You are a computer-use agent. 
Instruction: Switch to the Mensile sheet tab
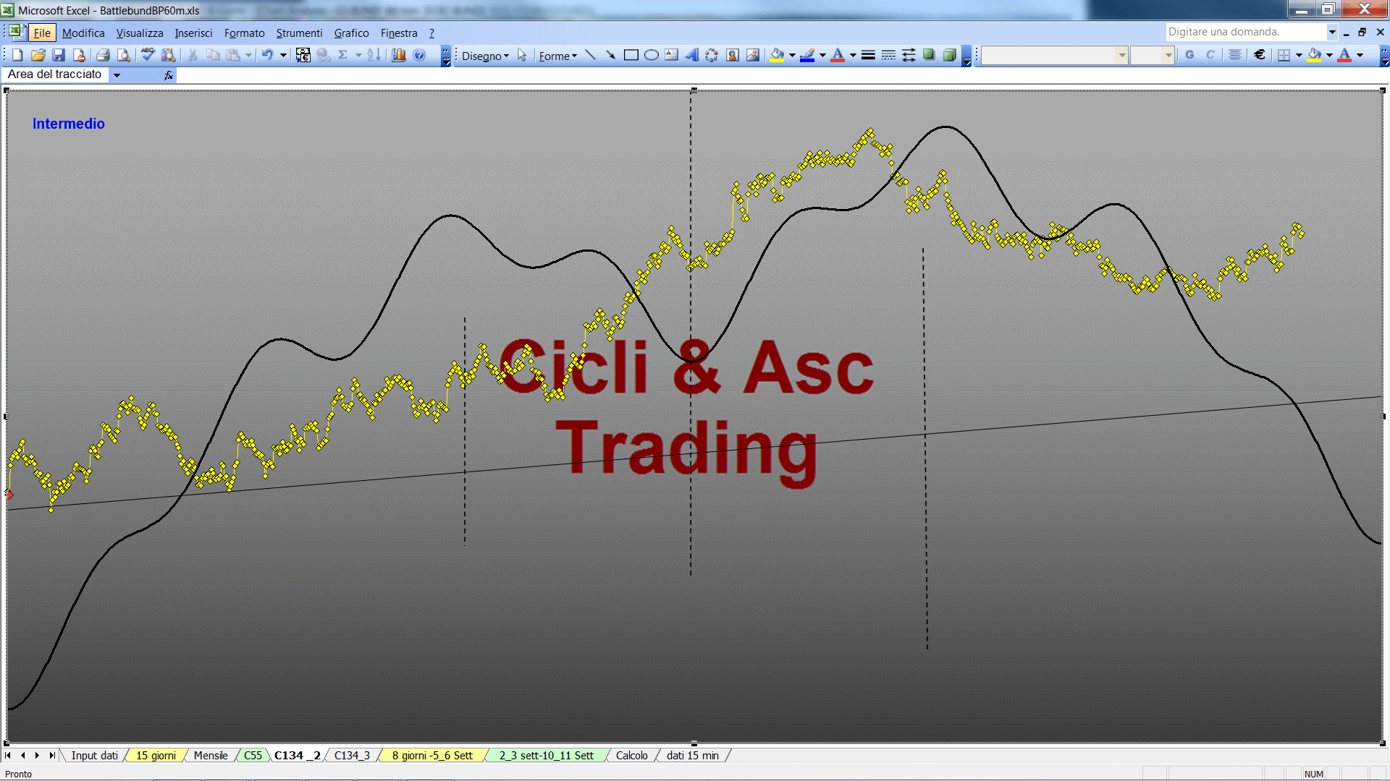pos(211,756)
